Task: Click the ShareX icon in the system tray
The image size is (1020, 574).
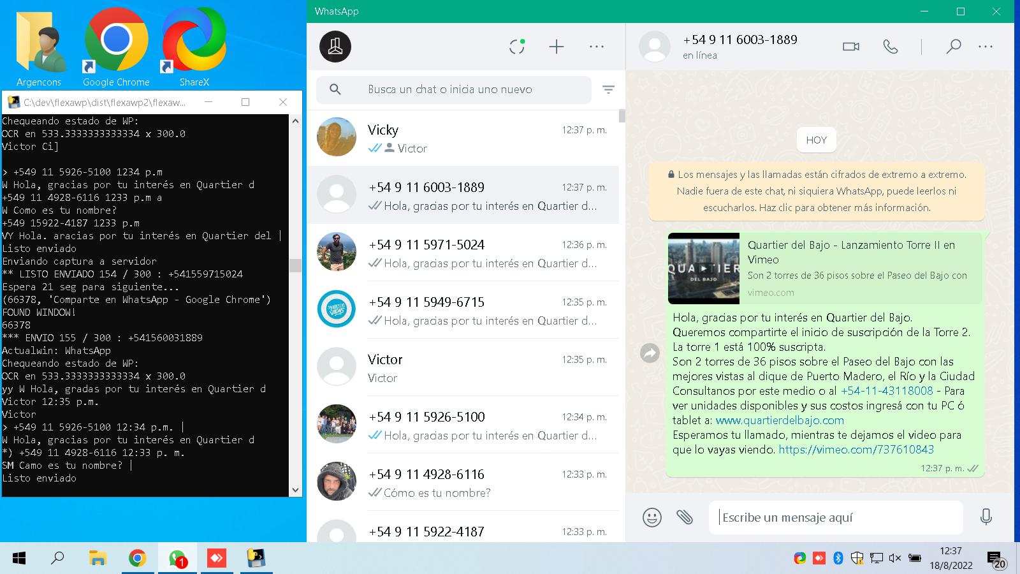Action: coord(799,559)
